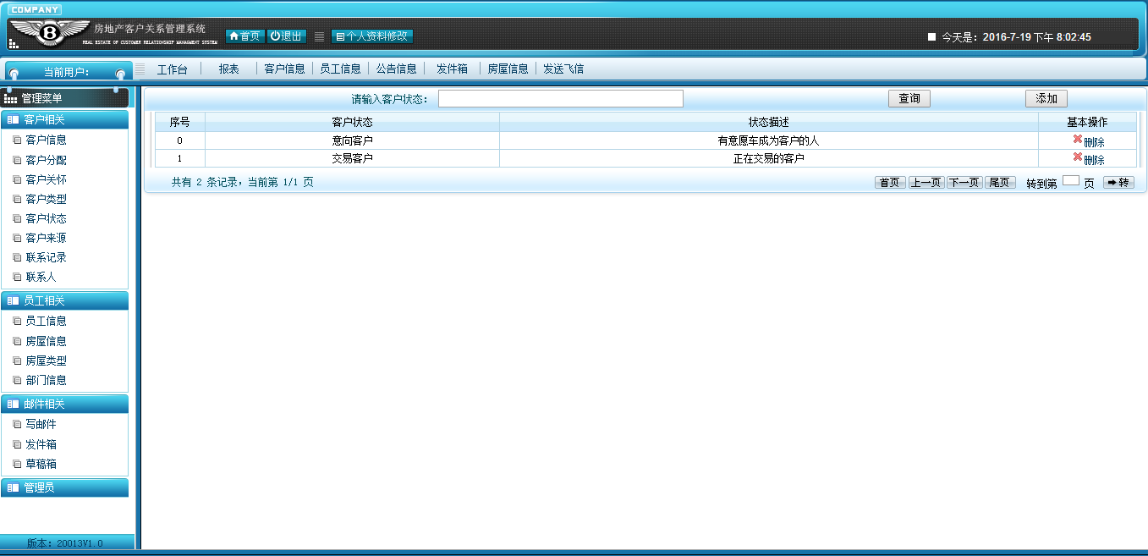
Task: Click the 退出 logout button
Action: 286,36
